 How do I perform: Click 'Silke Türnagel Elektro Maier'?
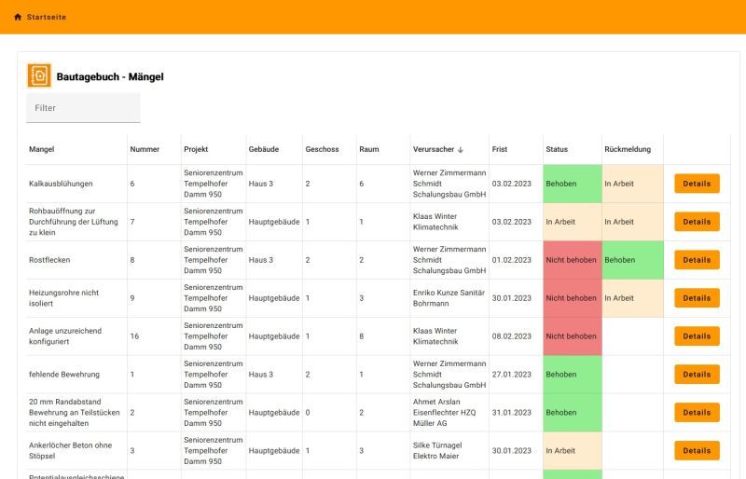[437, 450]
